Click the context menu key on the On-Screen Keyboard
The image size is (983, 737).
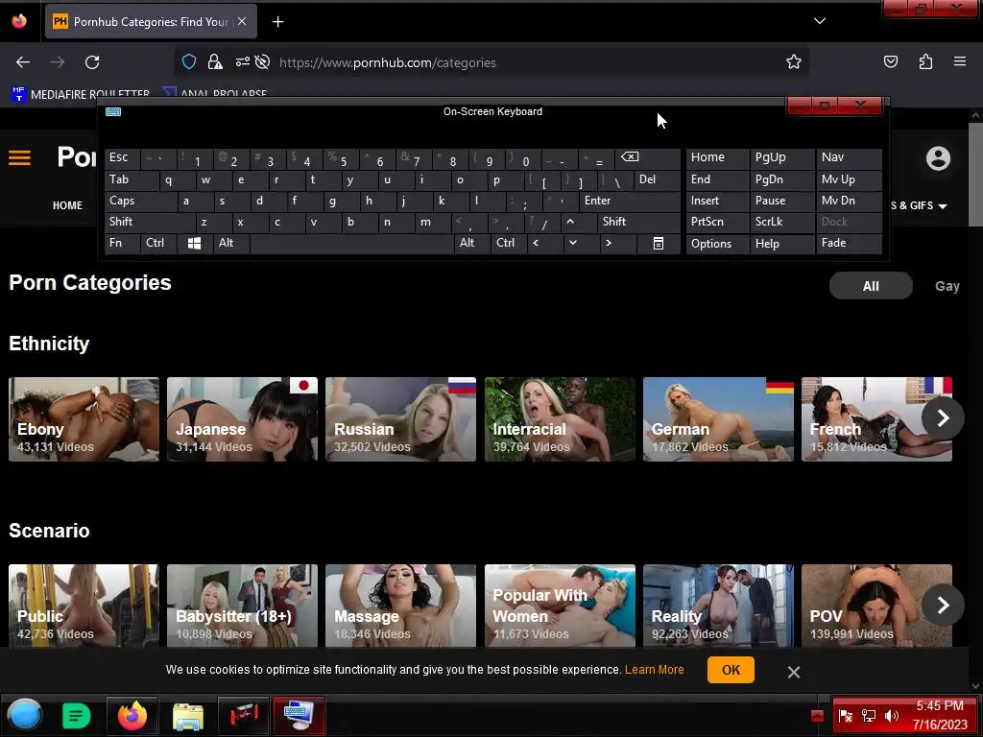pos(659,243)
